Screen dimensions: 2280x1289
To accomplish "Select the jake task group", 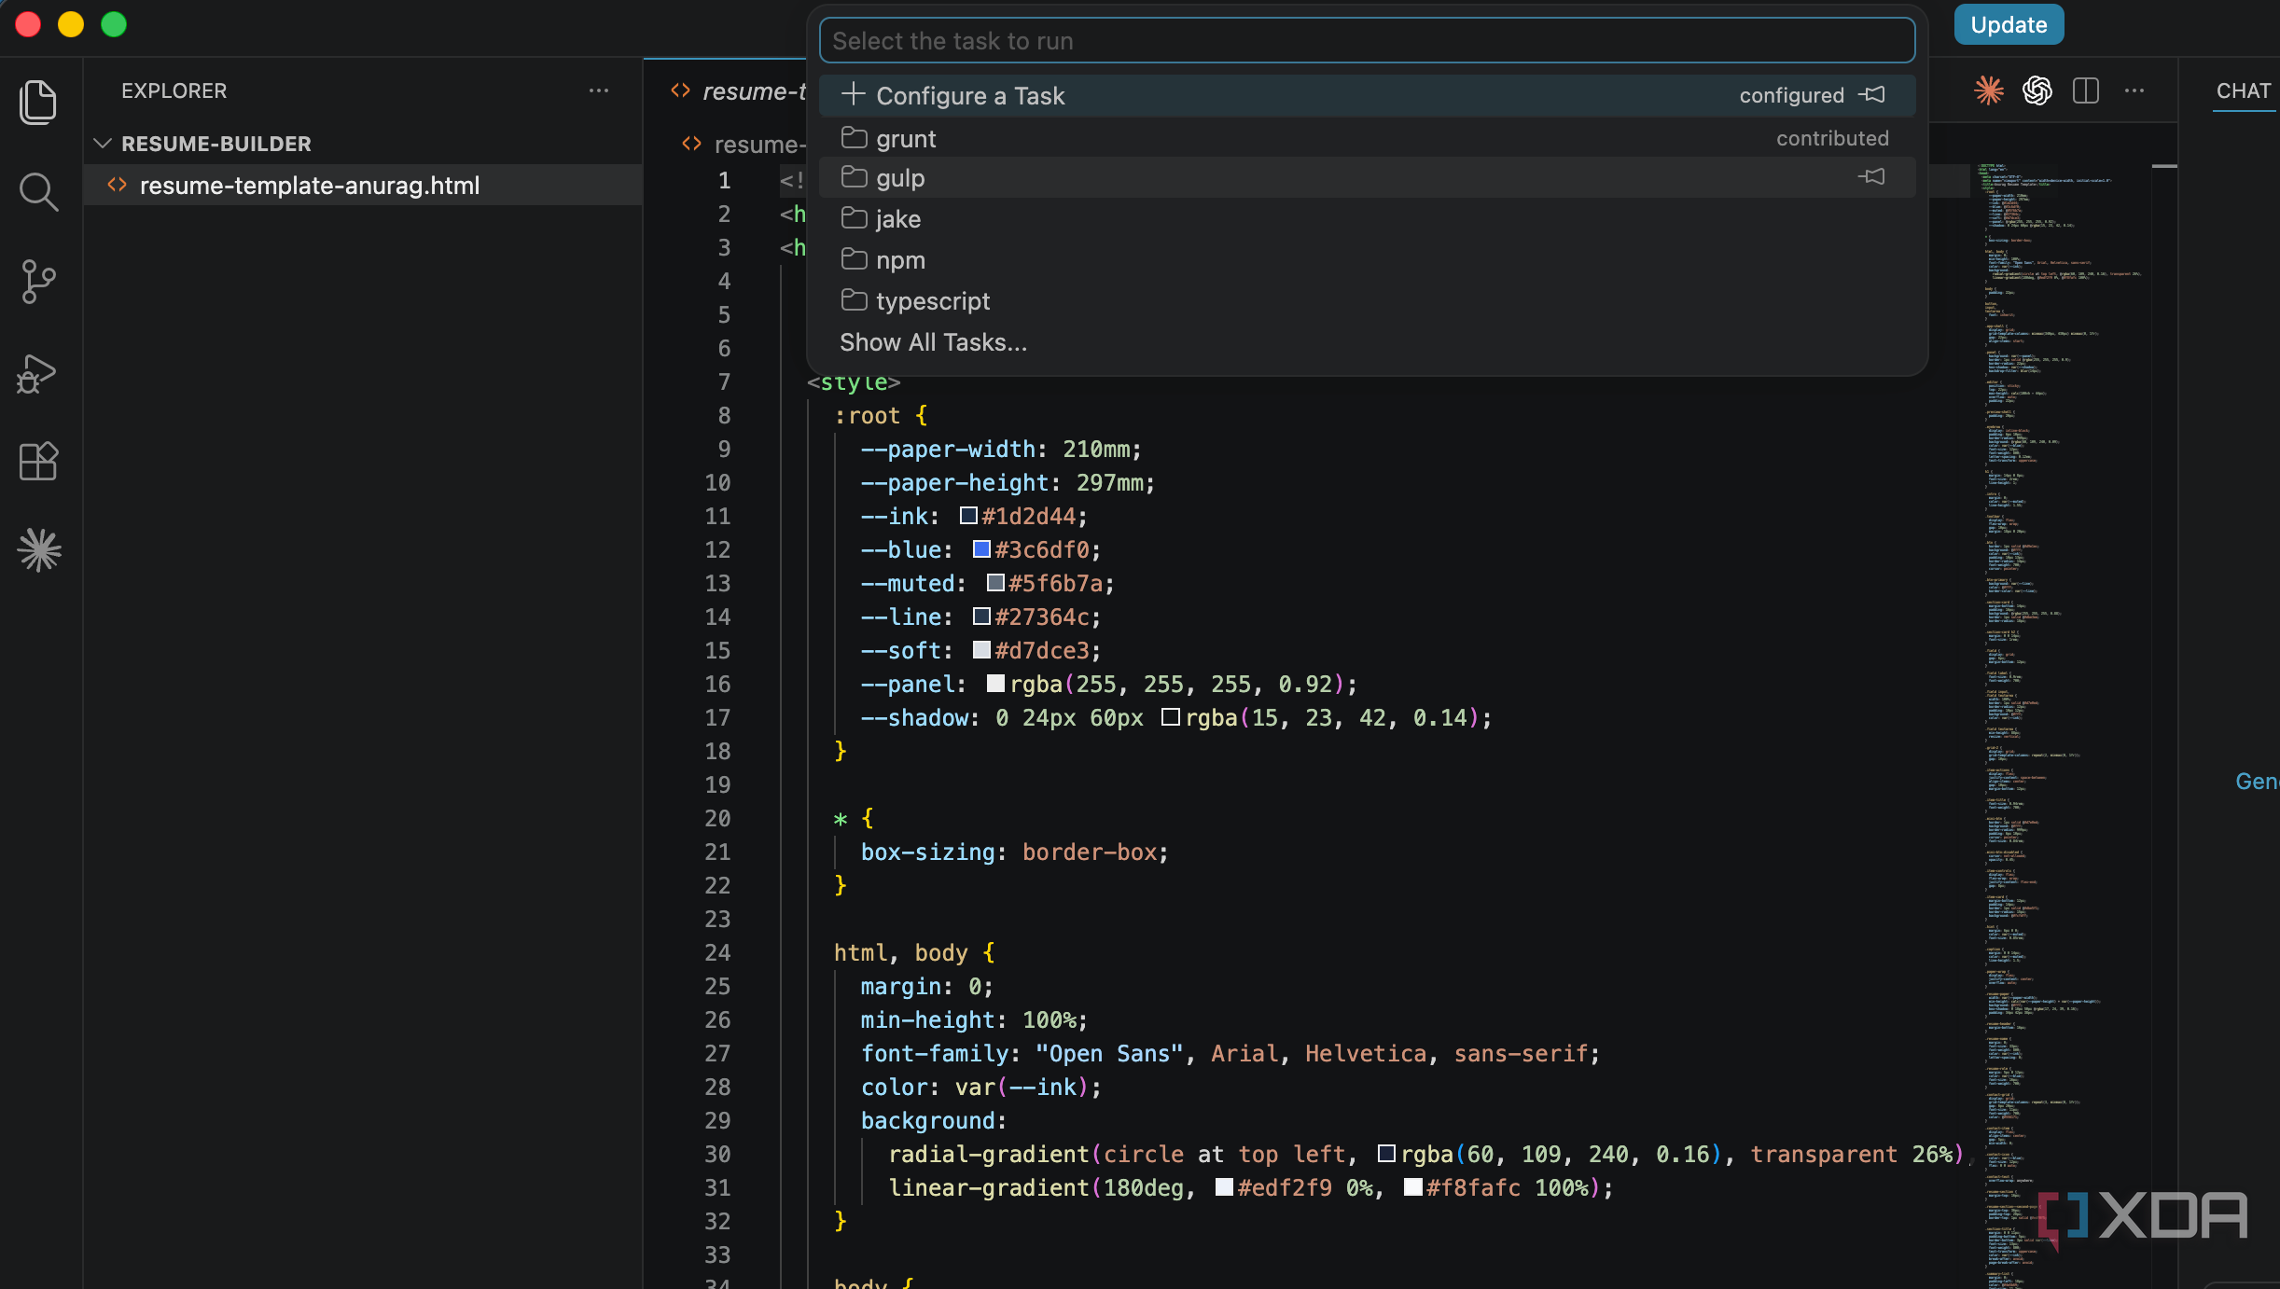I will click(x=1367, y=218).
